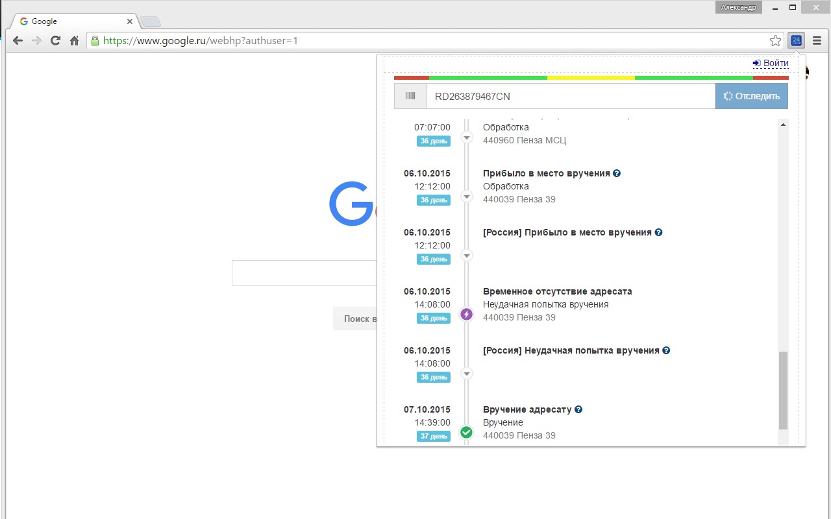This screenshot has height=519, width=831.
Task: Open the Войти login link
Action: (771, 63)
